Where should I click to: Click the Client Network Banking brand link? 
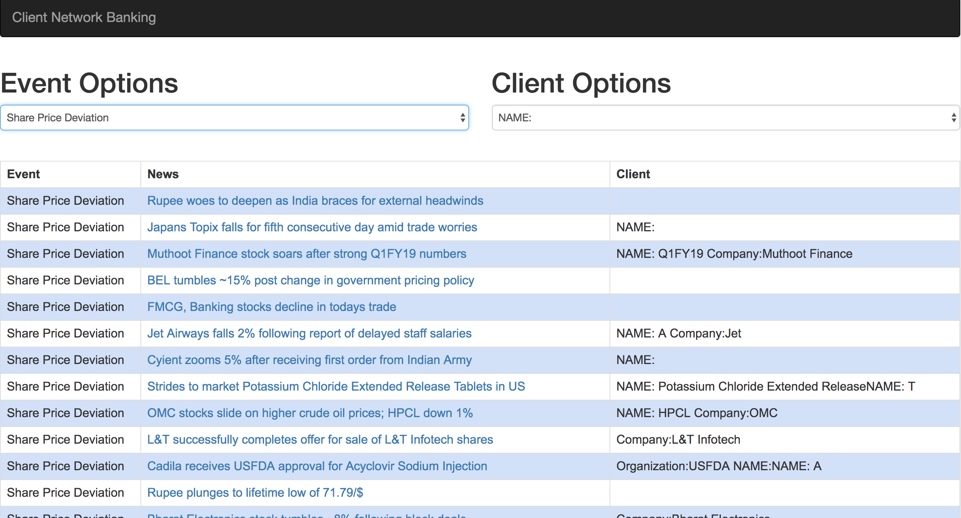pos(84,17)
